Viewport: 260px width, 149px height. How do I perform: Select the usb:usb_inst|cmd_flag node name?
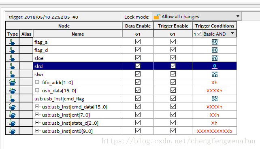tap(59, 99)
